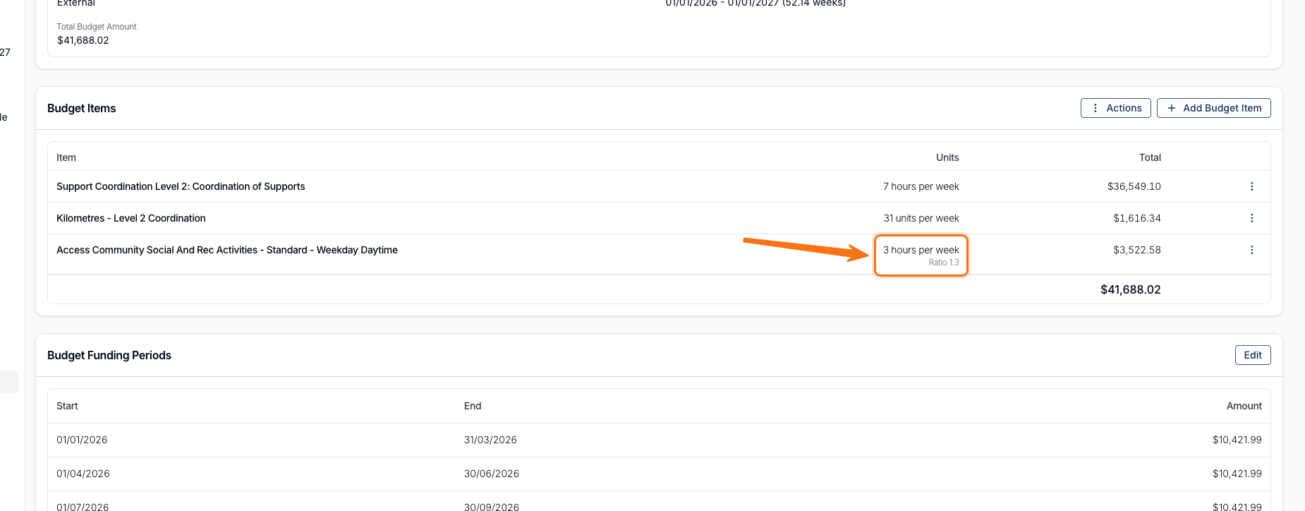Click the Start column header in funding periods

pyautogui.click(x=67, y=406)
